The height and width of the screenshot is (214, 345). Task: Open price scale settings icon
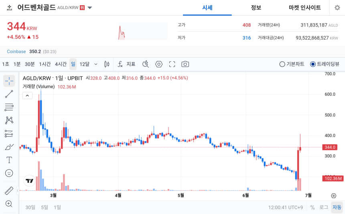click(333, 196)
